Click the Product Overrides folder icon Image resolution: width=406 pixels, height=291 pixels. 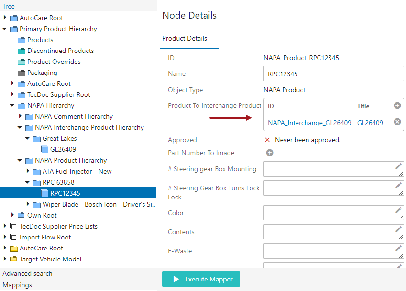[22, 62]
